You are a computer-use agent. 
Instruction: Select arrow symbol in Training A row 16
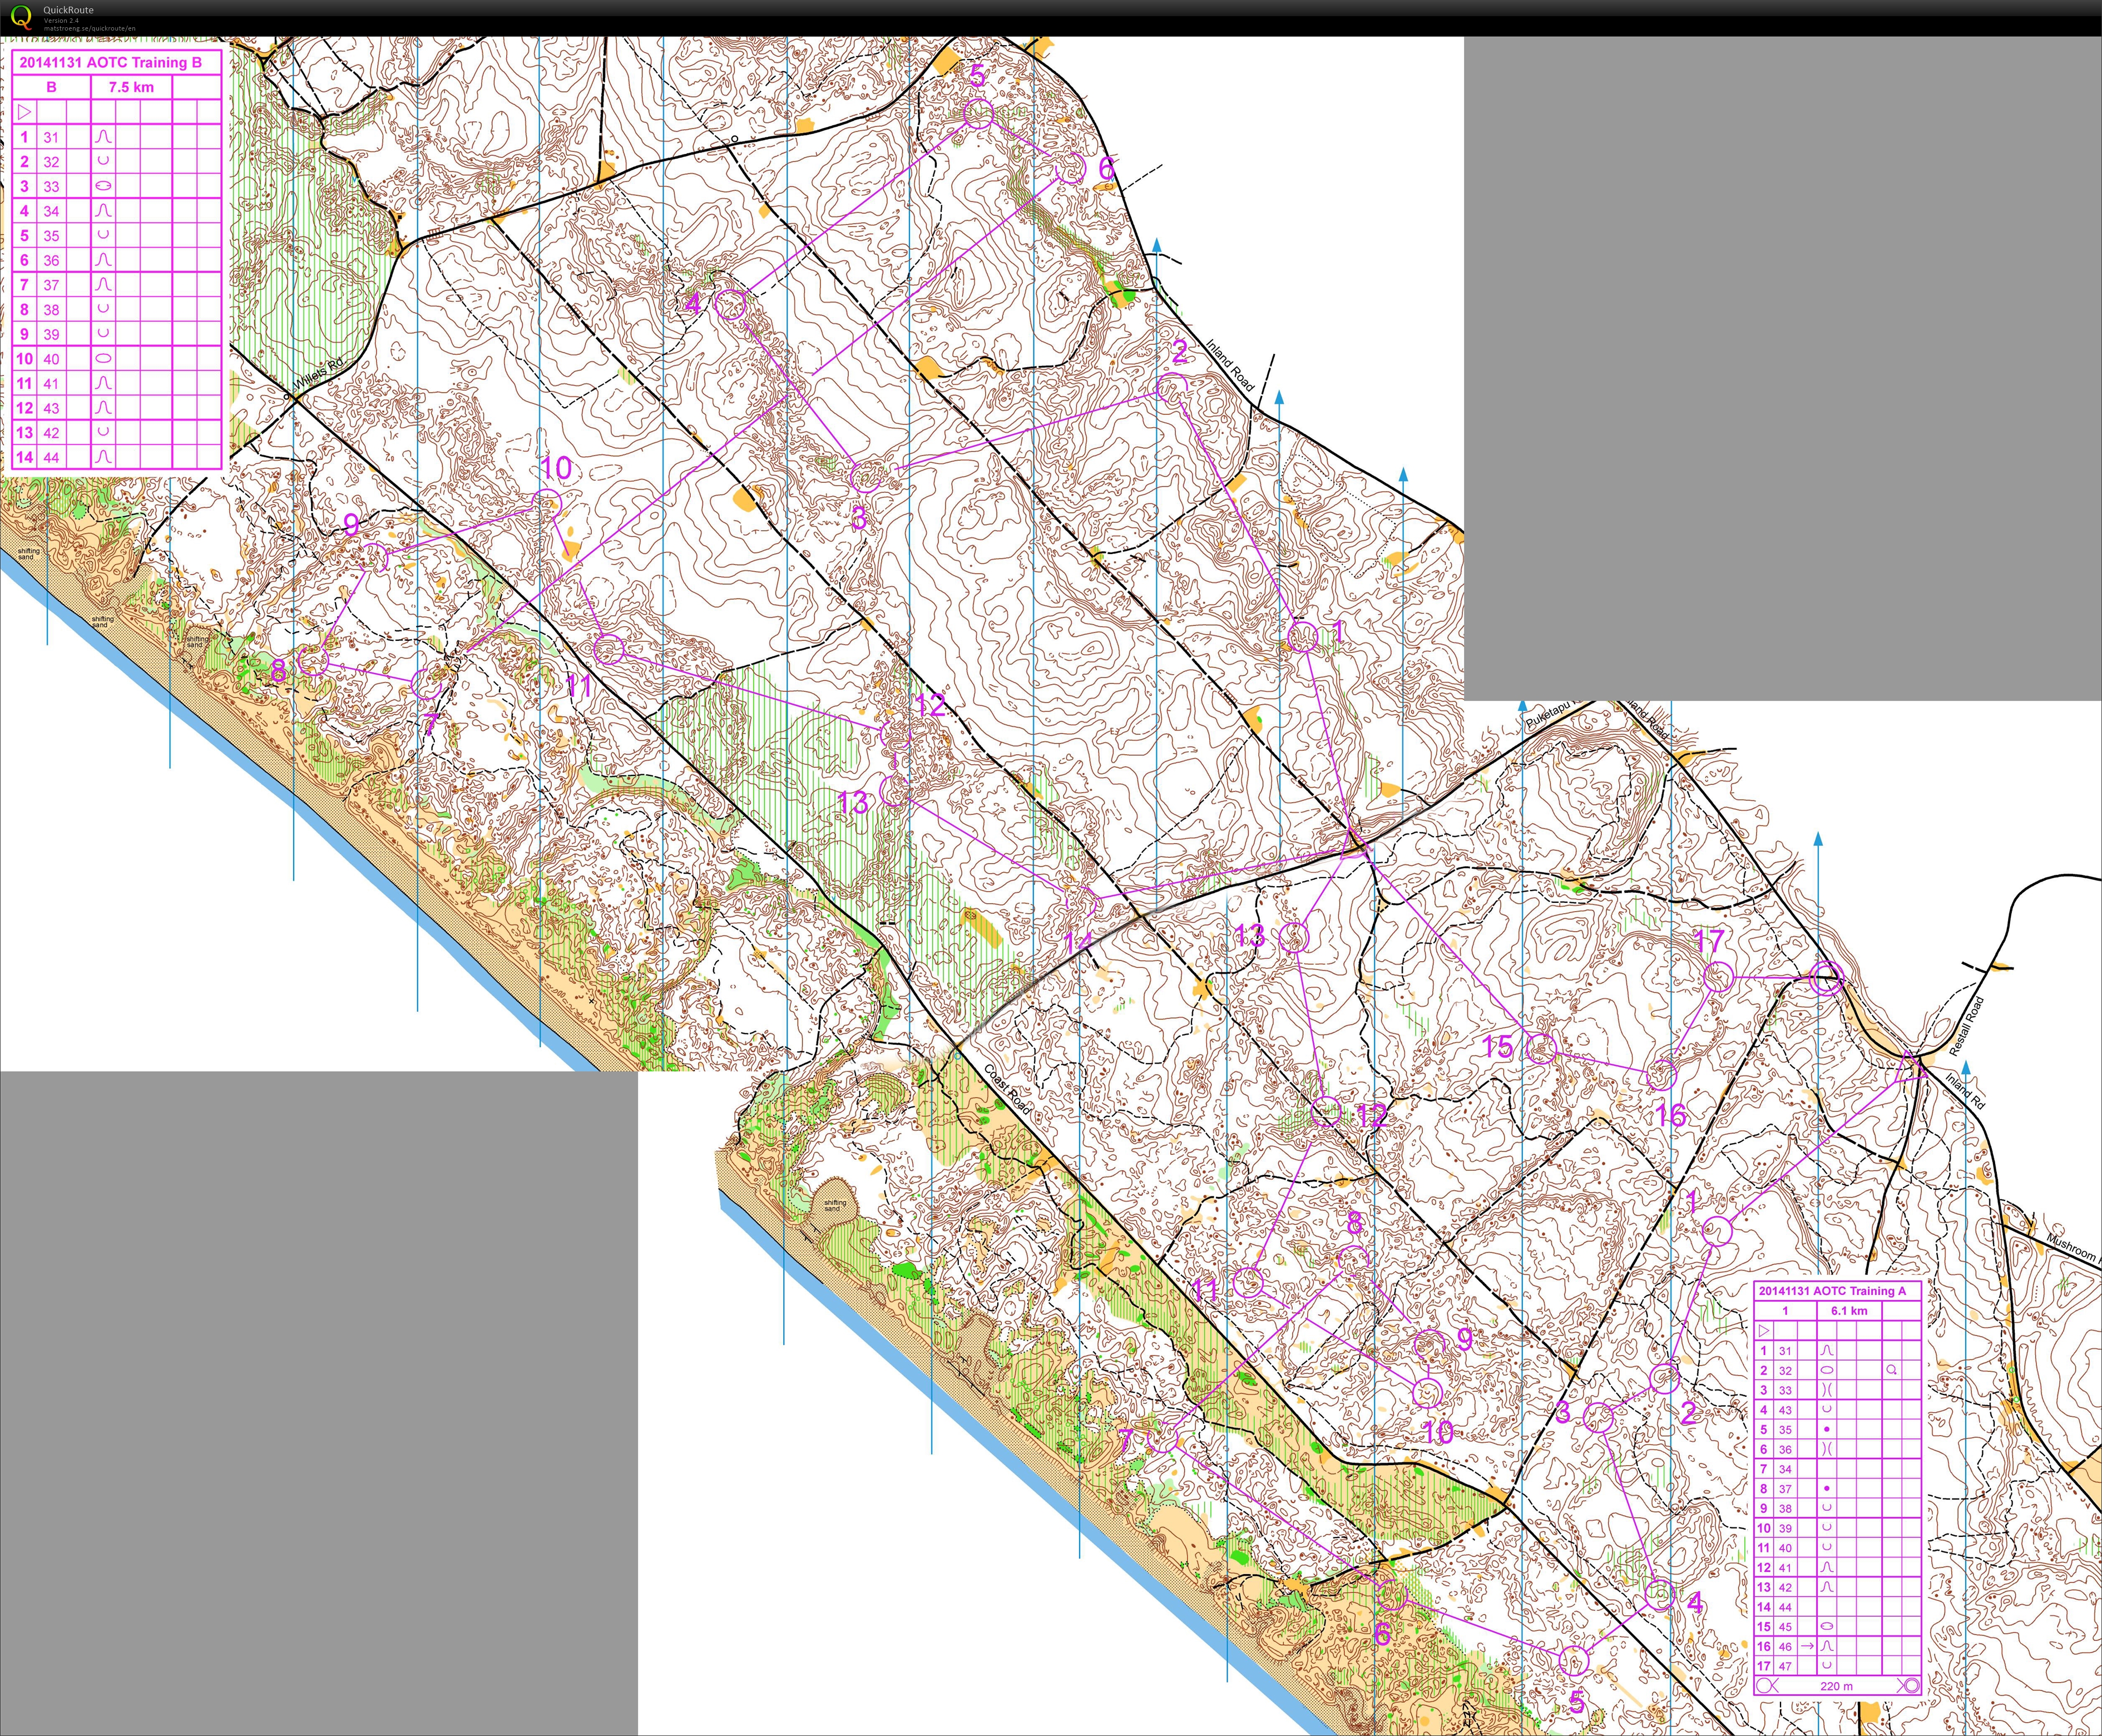coord(1807,1645)
